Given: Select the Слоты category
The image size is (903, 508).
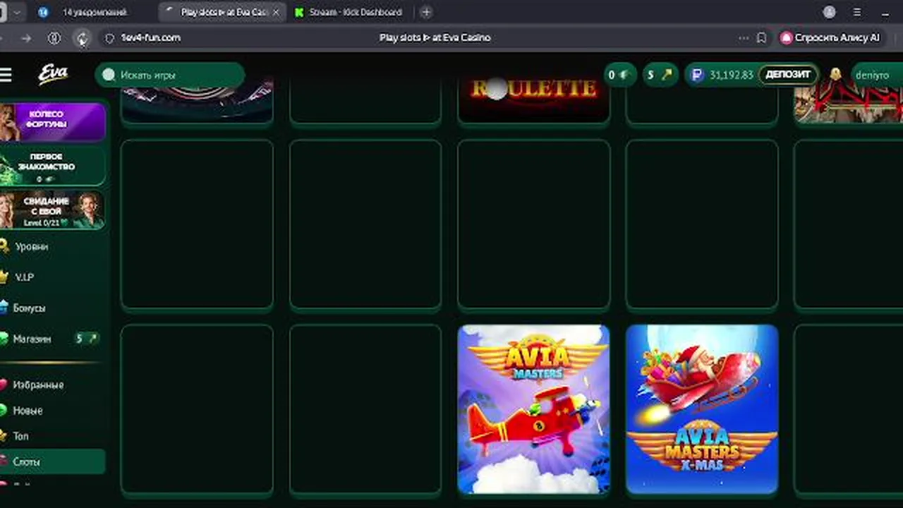Looking at the screenshot, I should 52,461.
